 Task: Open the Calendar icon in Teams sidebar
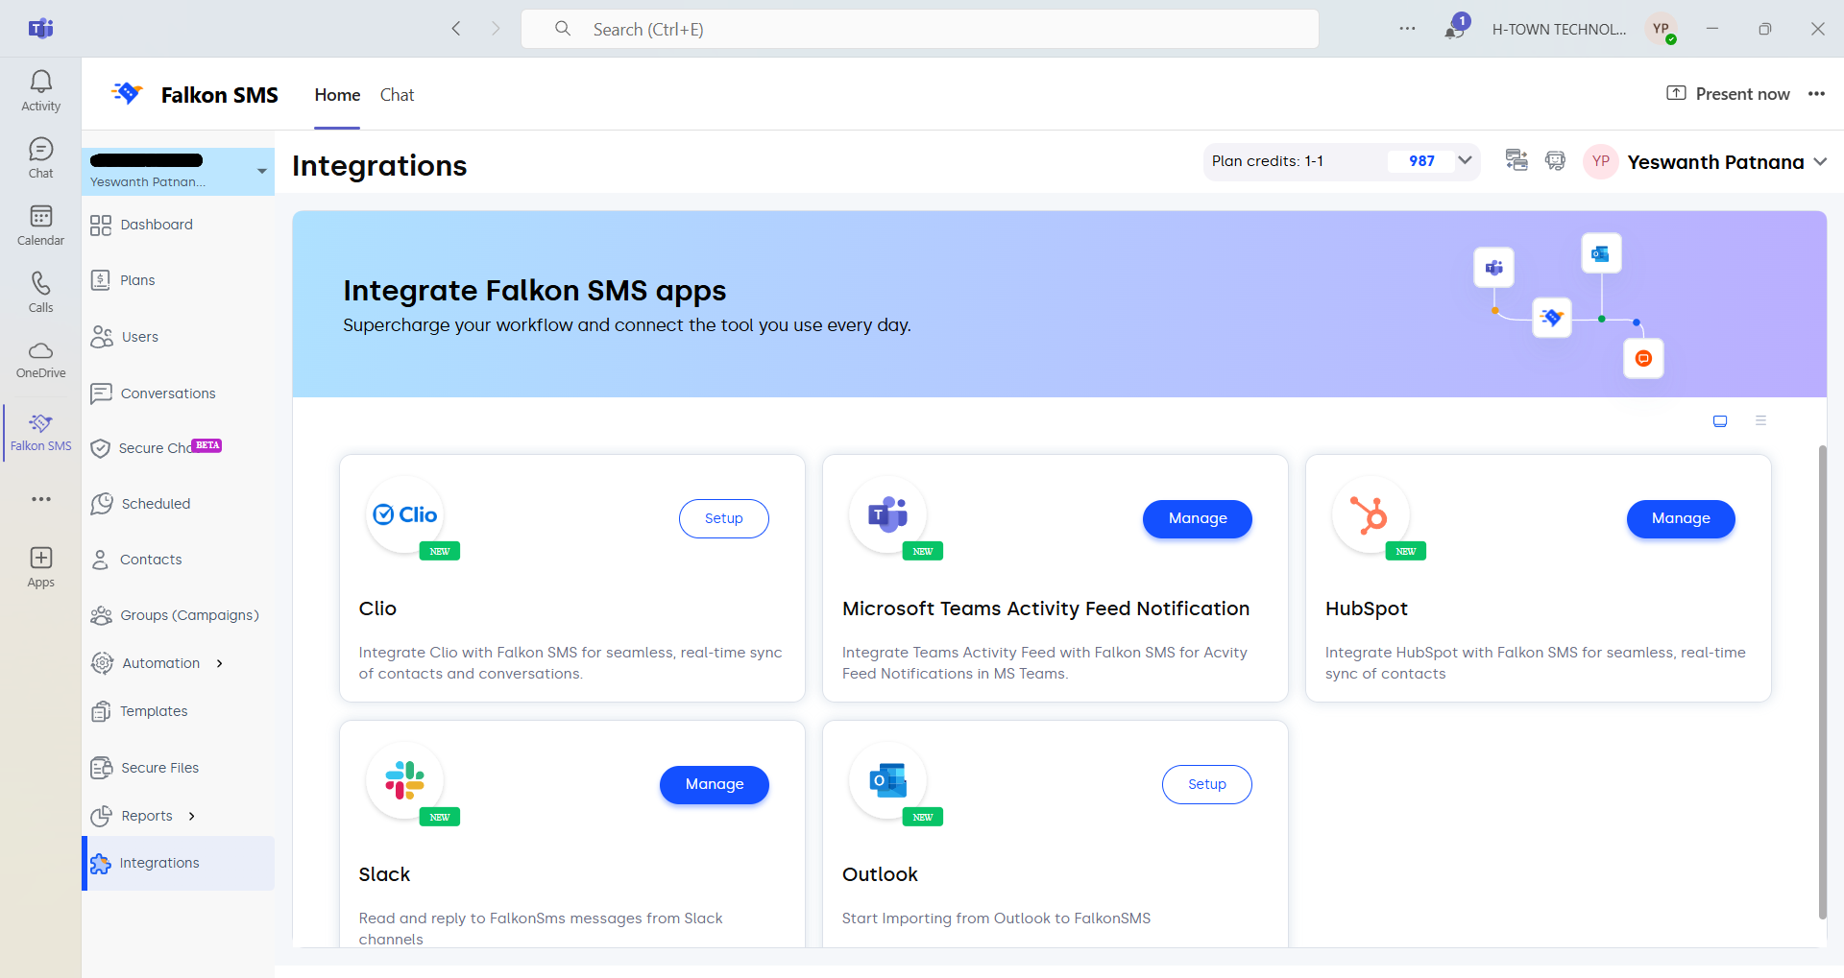point(40,226)
